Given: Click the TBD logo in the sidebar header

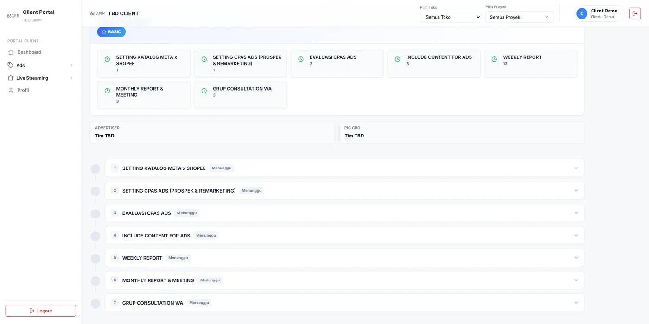Looking at the screenshot, I should (13, 15).
